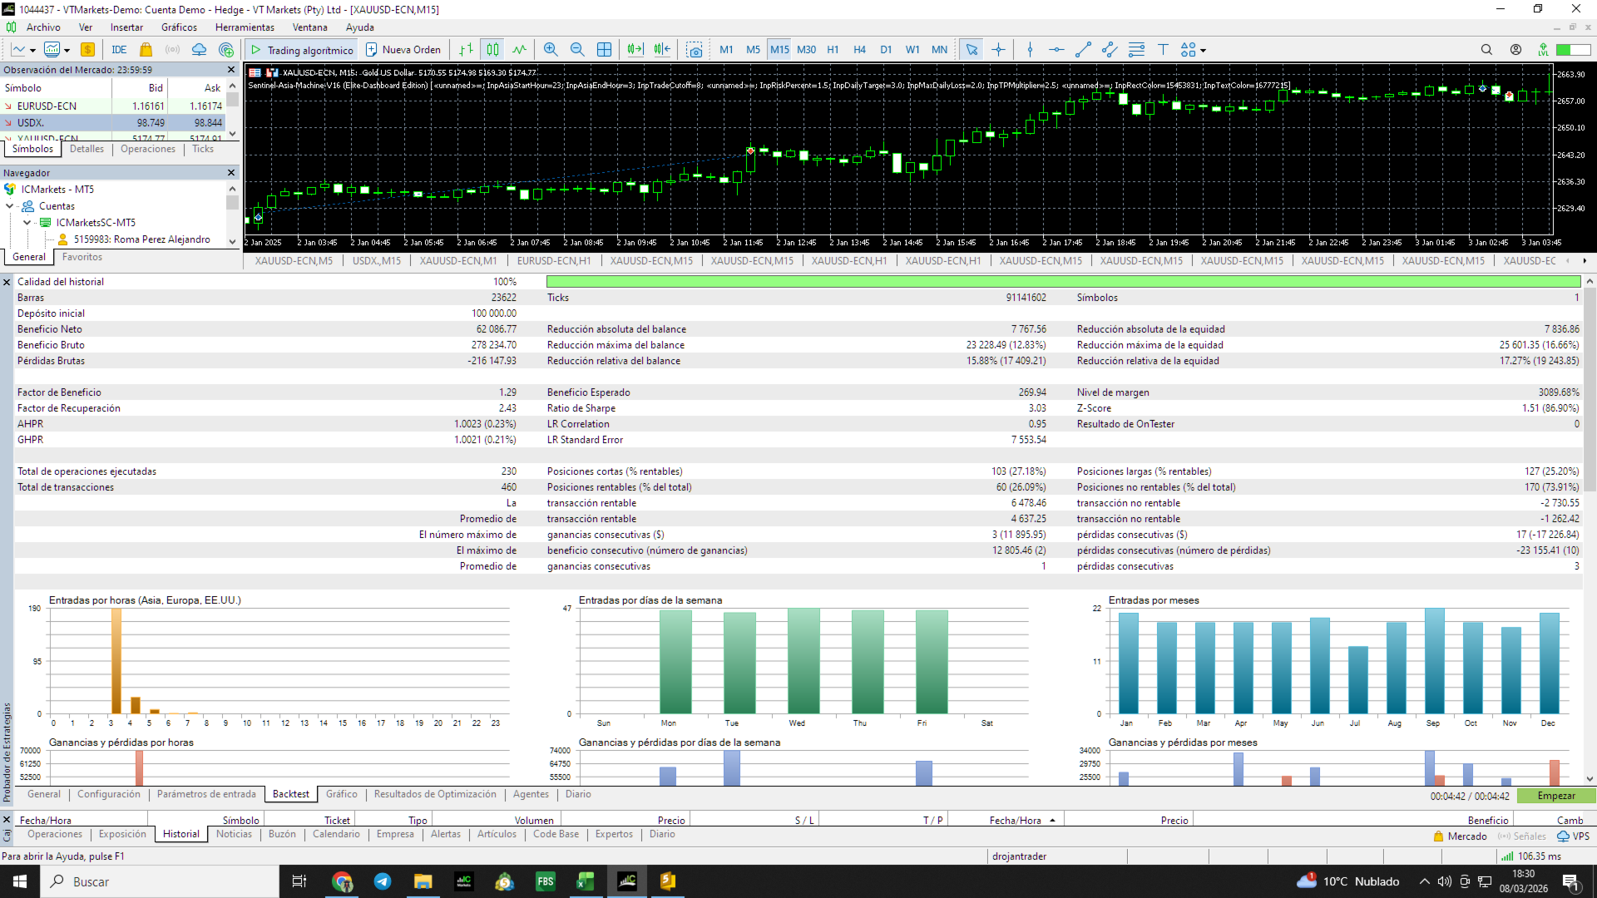Image resolution: width=1597 pixels, height=898 pixels.
Task: Open the shapes objects dropdown arrow
Action: pyautogui.click(x=1203, y=51)
